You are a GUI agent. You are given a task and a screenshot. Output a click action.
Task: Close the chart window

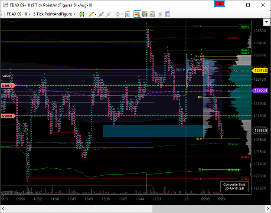point(263,5)
